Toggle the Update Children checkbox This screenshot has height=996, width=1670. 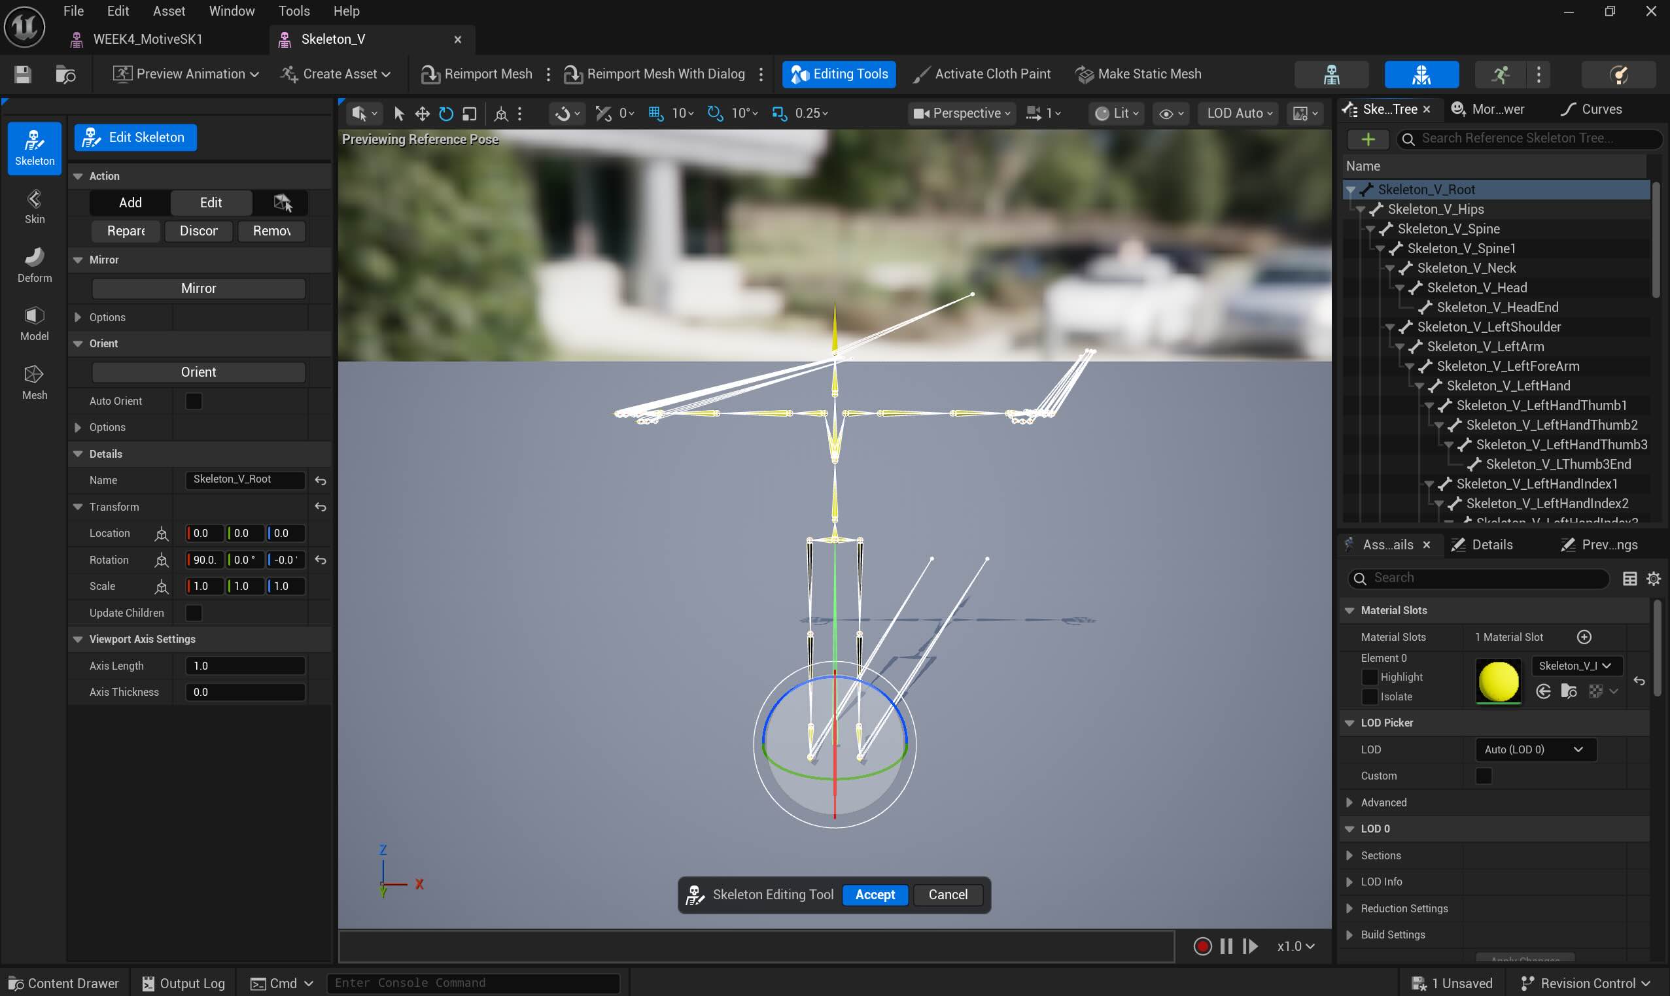pos(194,613)
